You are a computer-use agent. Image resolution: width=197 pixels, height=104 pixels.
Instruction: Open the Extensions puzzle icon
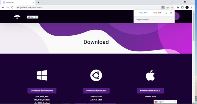178,7
